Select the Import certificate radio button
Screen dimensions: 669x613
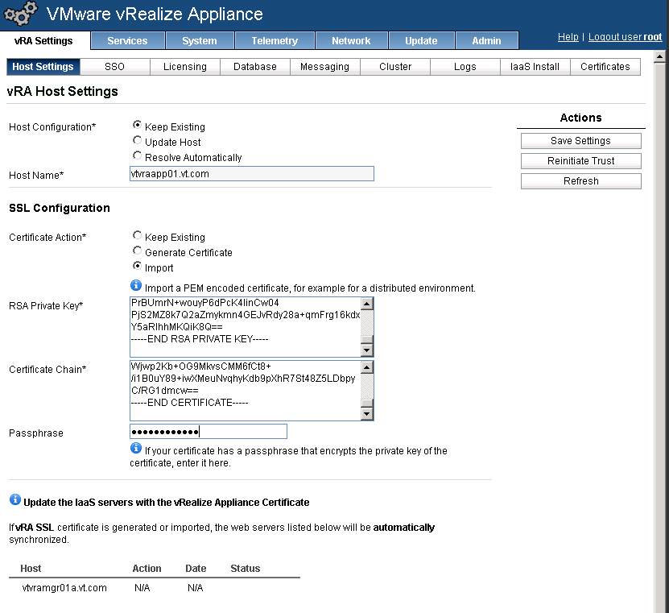point(137,266)
